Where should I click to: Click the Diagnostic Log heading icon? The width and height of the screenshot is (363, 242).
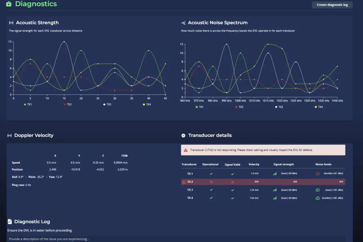(10, 222)
